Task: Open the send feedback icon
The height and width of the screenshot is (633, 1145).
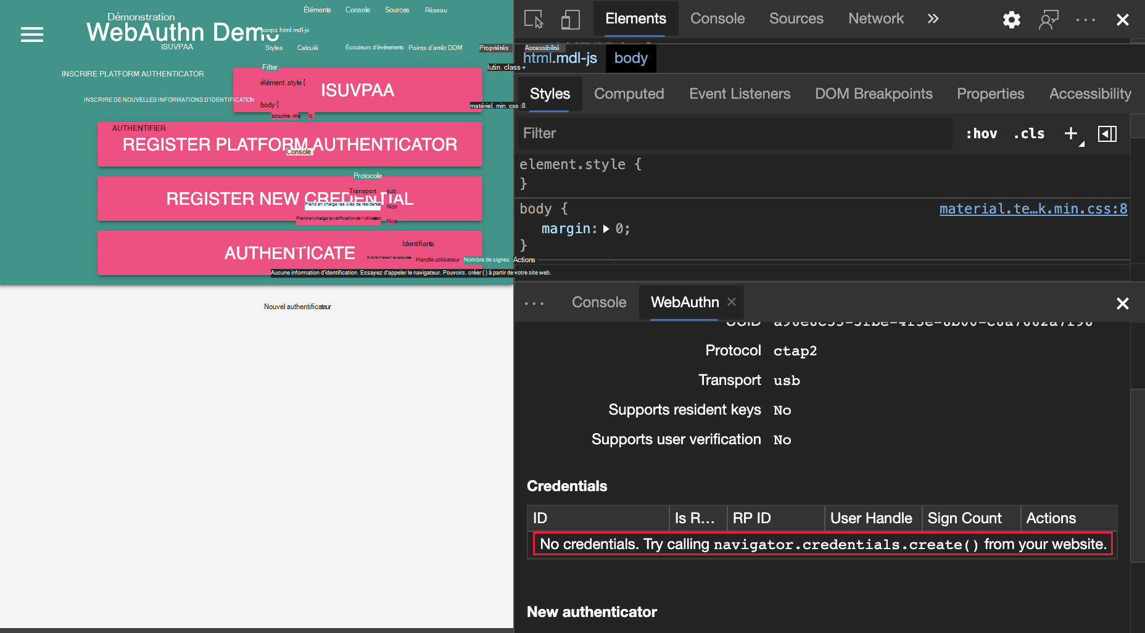Action: pos(1049,20)
